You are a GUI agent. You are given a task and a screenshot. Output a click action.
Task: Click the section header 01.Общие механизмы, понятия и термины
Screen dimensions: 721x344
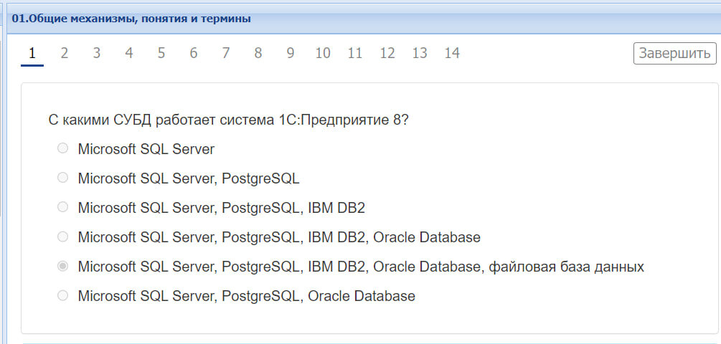point(131,19)
